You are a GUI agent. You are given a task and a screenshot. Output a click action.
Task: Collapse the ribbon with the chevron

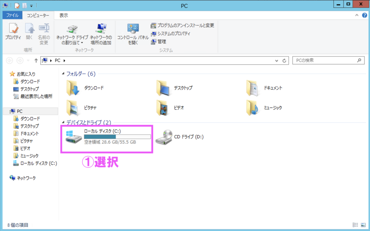coord(357,15)
